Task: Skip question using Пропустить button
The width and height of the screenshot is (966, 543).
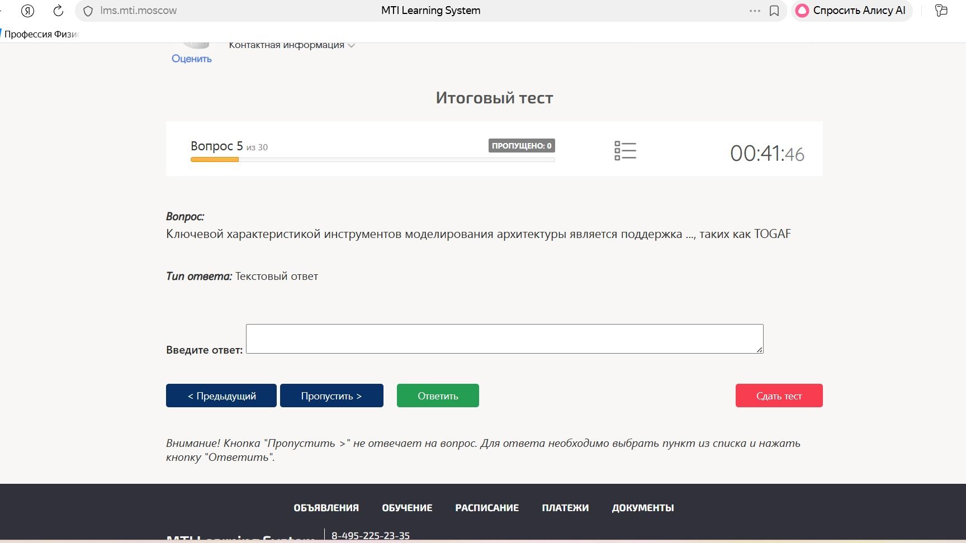Action: 332,396
